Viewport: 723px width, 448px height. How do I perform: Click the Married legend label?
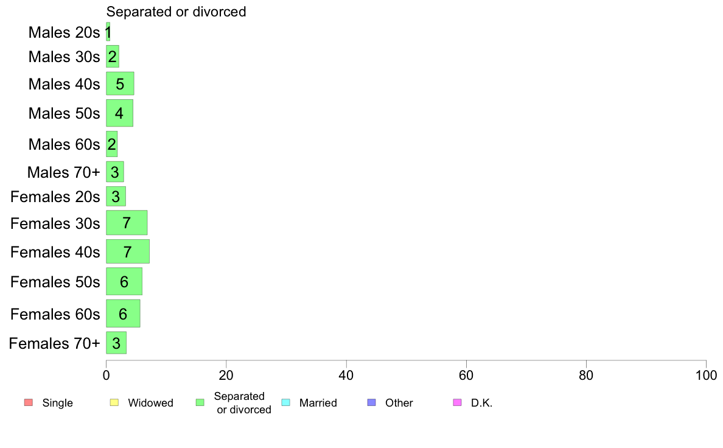coord(318,403)
